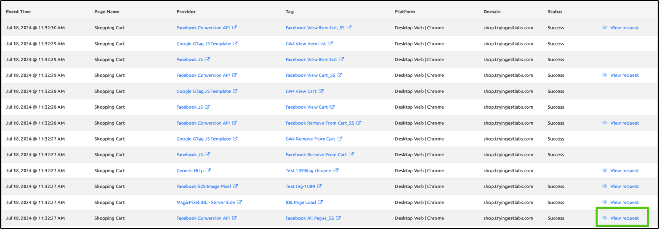View request for Facebook View Item List_SS
Screen dimensions: 659x229
pos(624,28)
